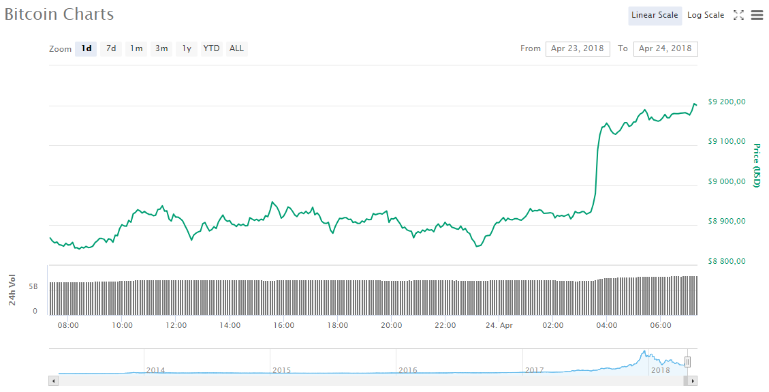Select the 1d zoom range
The image size is (769, 392).
(x=87, y=48)
